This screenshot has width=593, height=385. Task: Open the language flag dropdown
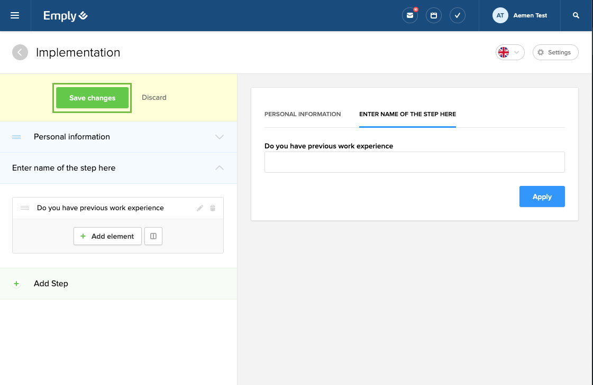click(x=510, y=52)
